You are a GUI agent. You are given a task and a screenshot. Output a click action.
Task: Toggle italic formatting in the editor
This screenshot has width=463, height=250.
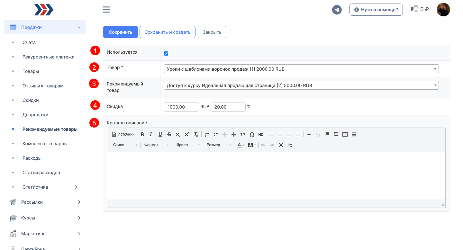151,134
